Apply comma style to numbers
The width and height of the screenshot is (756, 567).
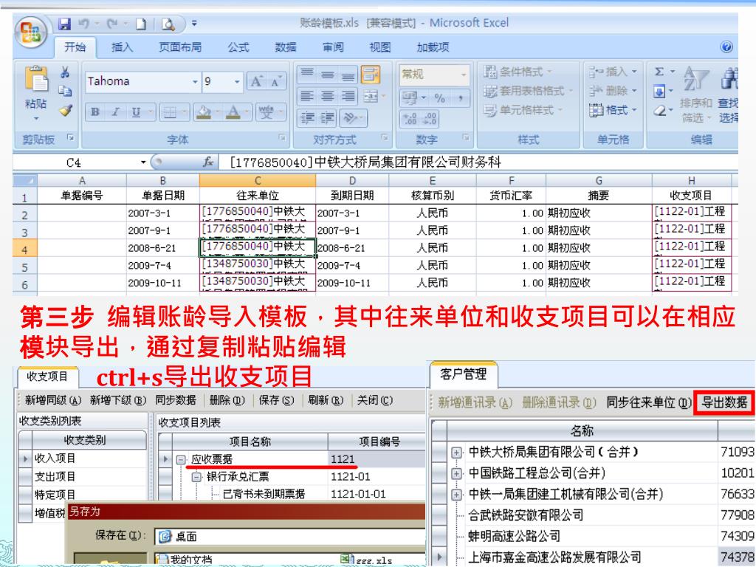pos(461,98)
